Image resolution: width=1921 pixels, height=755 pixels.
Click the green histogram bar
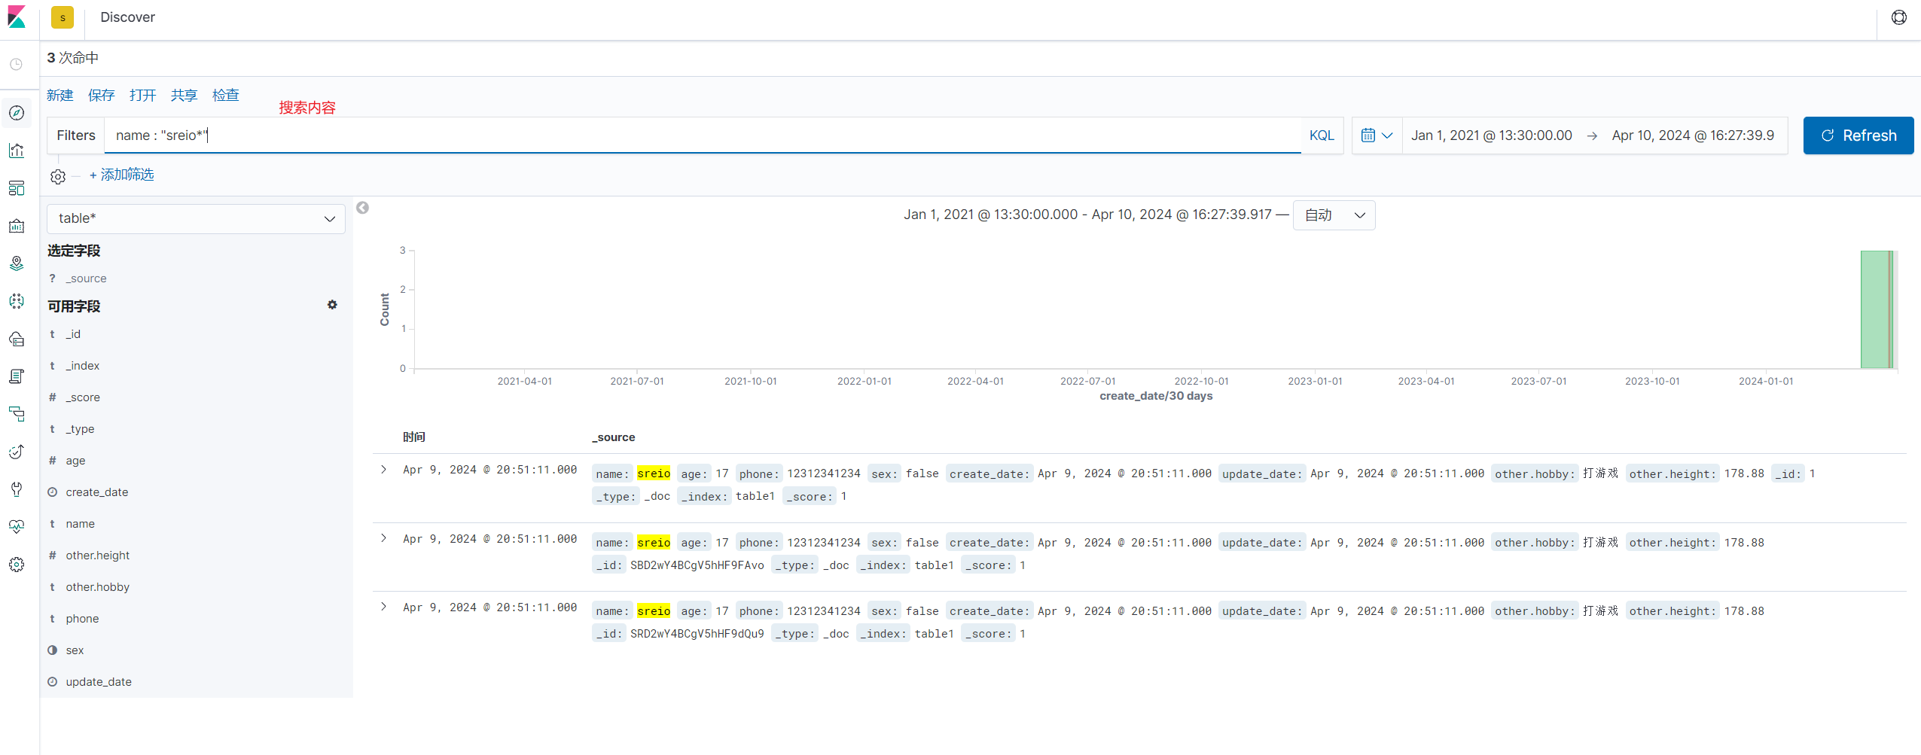(1876, 309)
